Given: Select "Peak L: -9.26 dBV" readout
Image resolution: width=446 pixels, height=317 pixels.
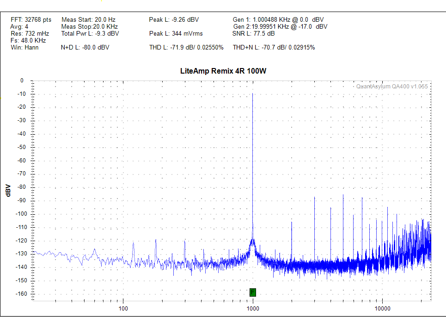Looking at the screenshot, I should click(x=174, y=19).
